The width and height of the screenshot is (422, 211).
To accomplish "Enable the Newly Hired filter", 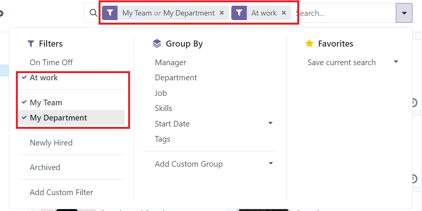I will pyautogui.click(x=51, y=143).
